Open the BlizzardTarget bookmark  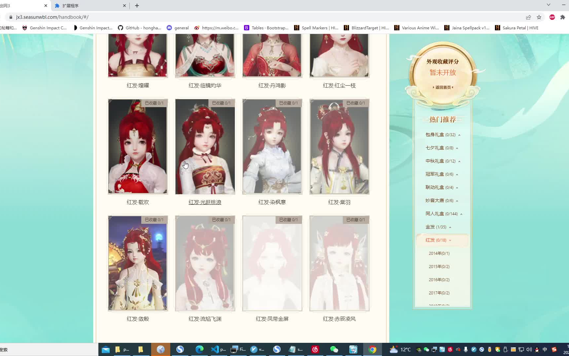tap(366, 28)
